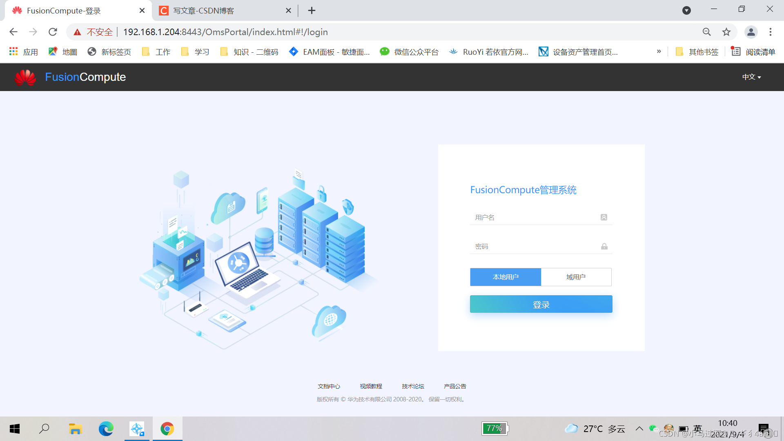Screen dimensions: 784x441
Task: Click the lock icon in password field
Action: pyautogui.click(x=604, y=246)
